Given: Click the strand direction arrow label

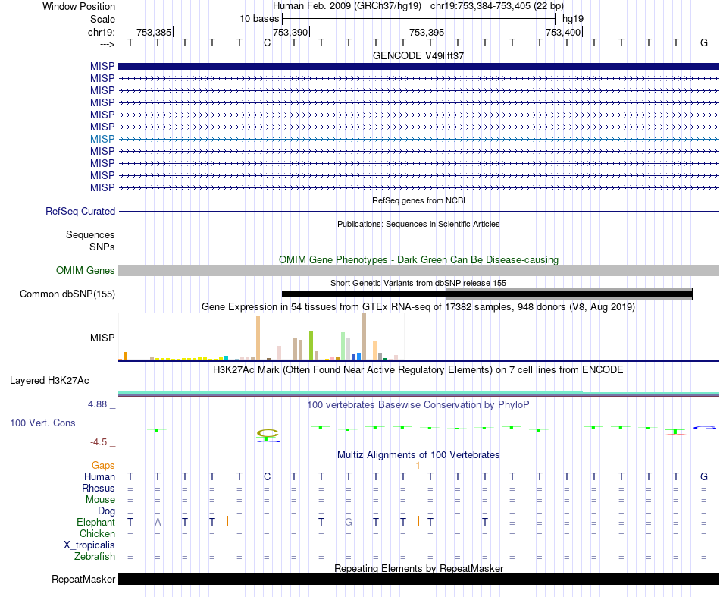Looking at the screenshot, I should tap(108, 44).
